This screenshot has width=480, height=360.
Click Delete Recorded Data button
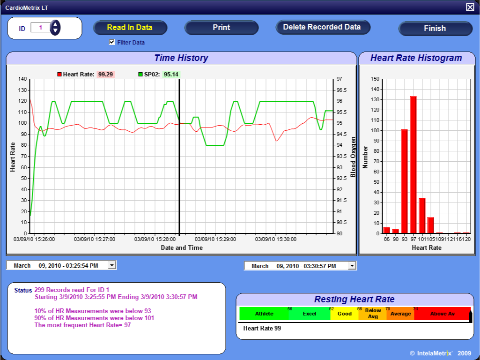(x=323, y=27)
